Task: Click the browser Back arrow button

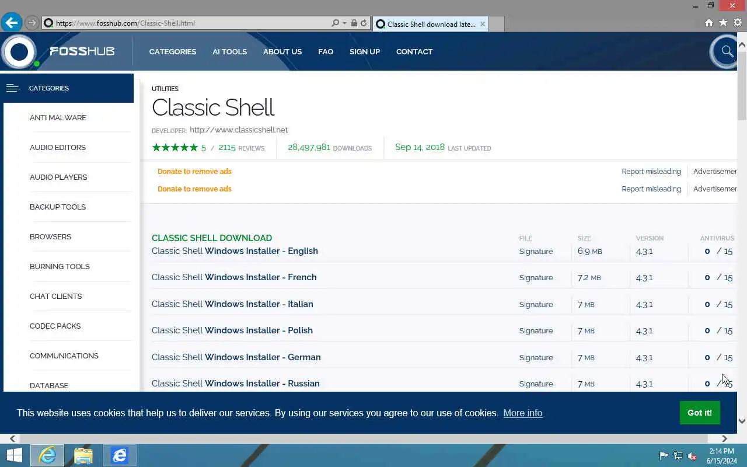Action: click(11, 23)
